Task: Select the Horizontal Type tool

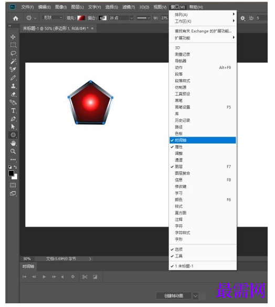Action: (x=13, y=110)
